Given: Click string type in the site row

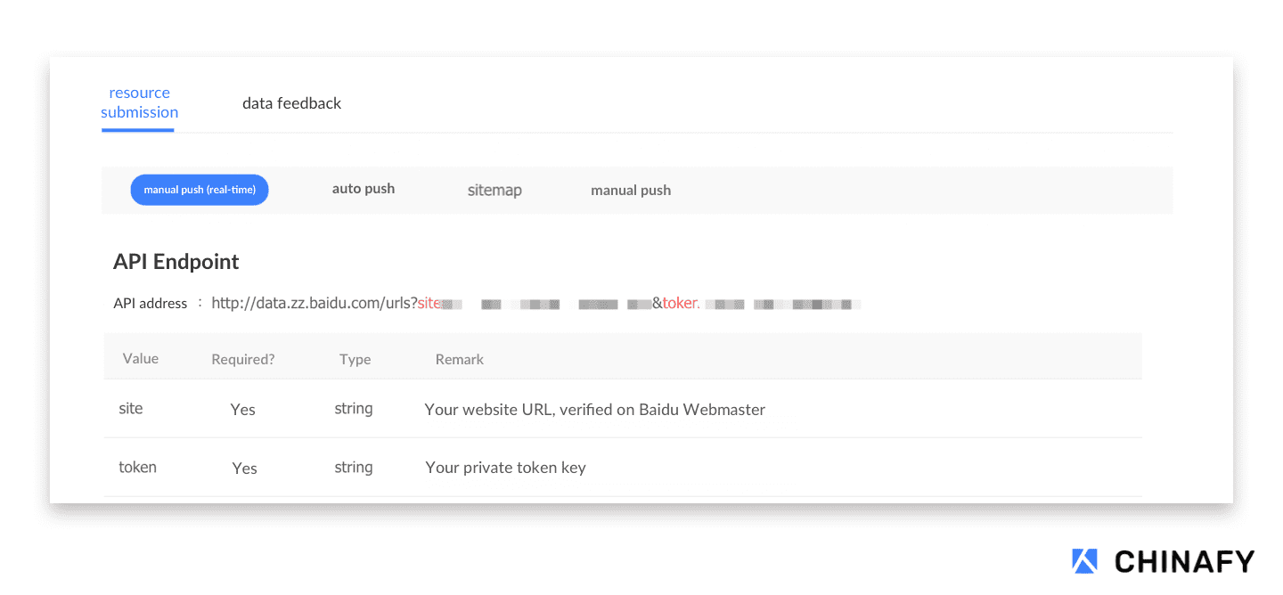Looking at the screenshot, I should tap(354, 409).
